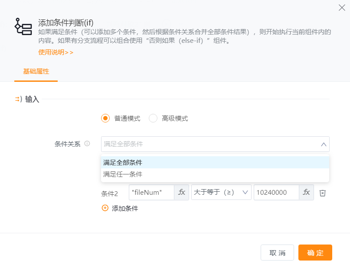This screenshot has height=264, width=350.
Task: Click the plus icon to add condition
Action: (x=105, y=208)
